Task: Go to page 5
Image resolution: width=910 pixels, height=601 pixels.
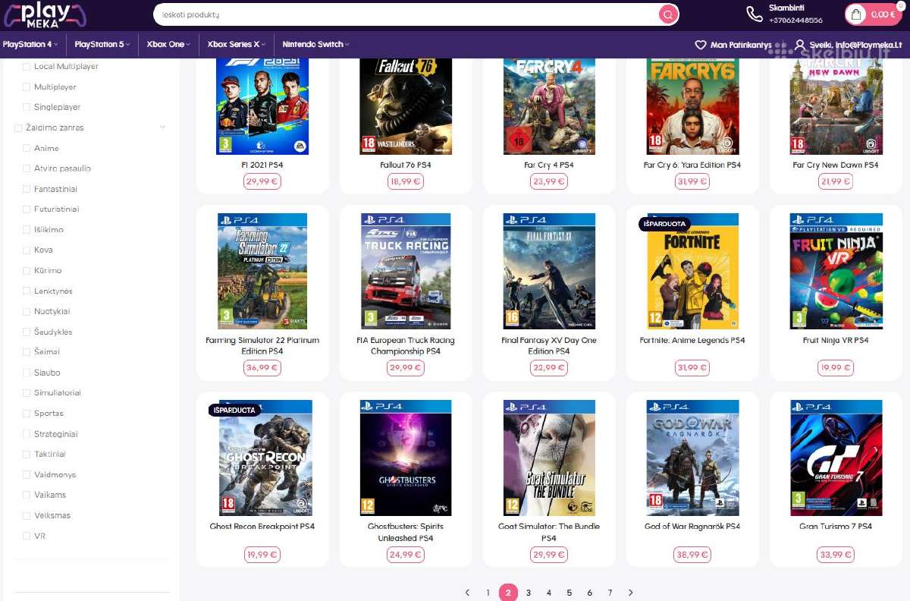Action: point(570,593)
